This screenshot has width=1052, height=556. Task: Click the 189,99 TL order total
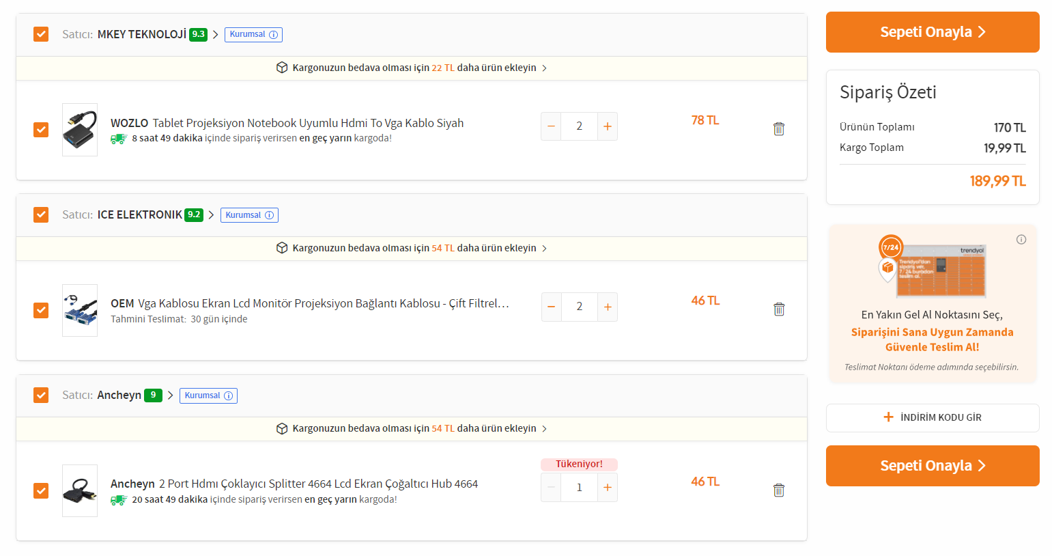tap(997, 181)
